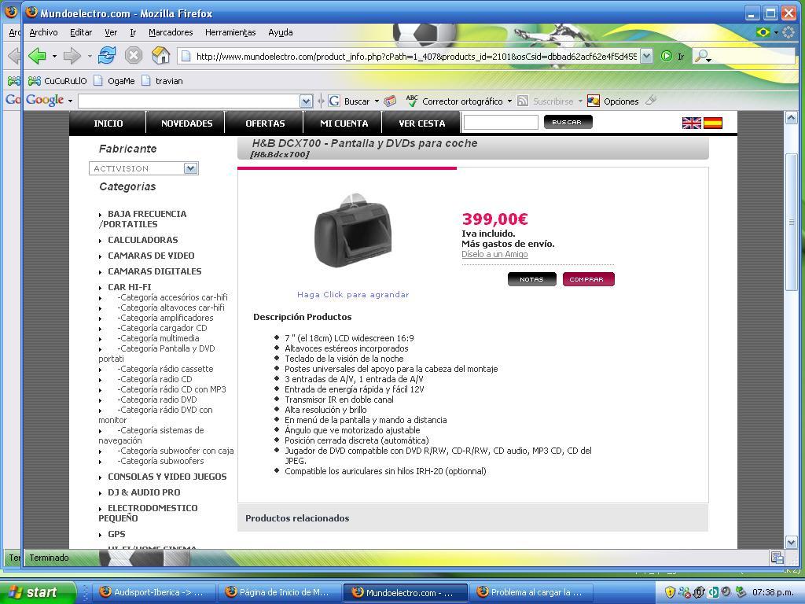The width and height of the screenshot is (805, 604).
Task: Go back with the green Back arrow
Action: [x=37, y=56]
